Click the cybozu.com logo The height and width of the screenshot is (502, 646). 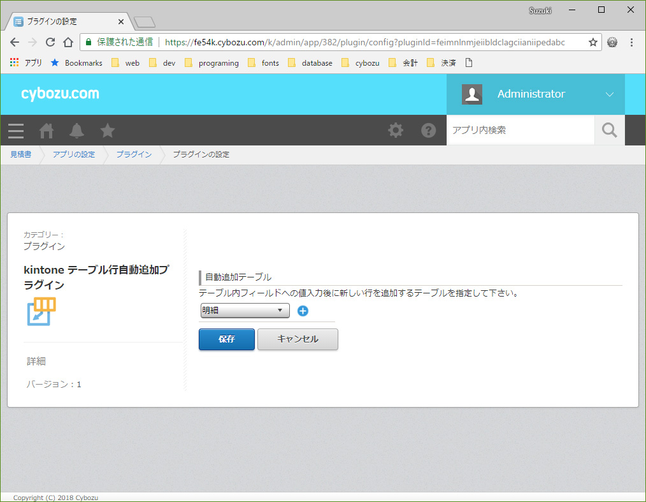click(60, 94)
